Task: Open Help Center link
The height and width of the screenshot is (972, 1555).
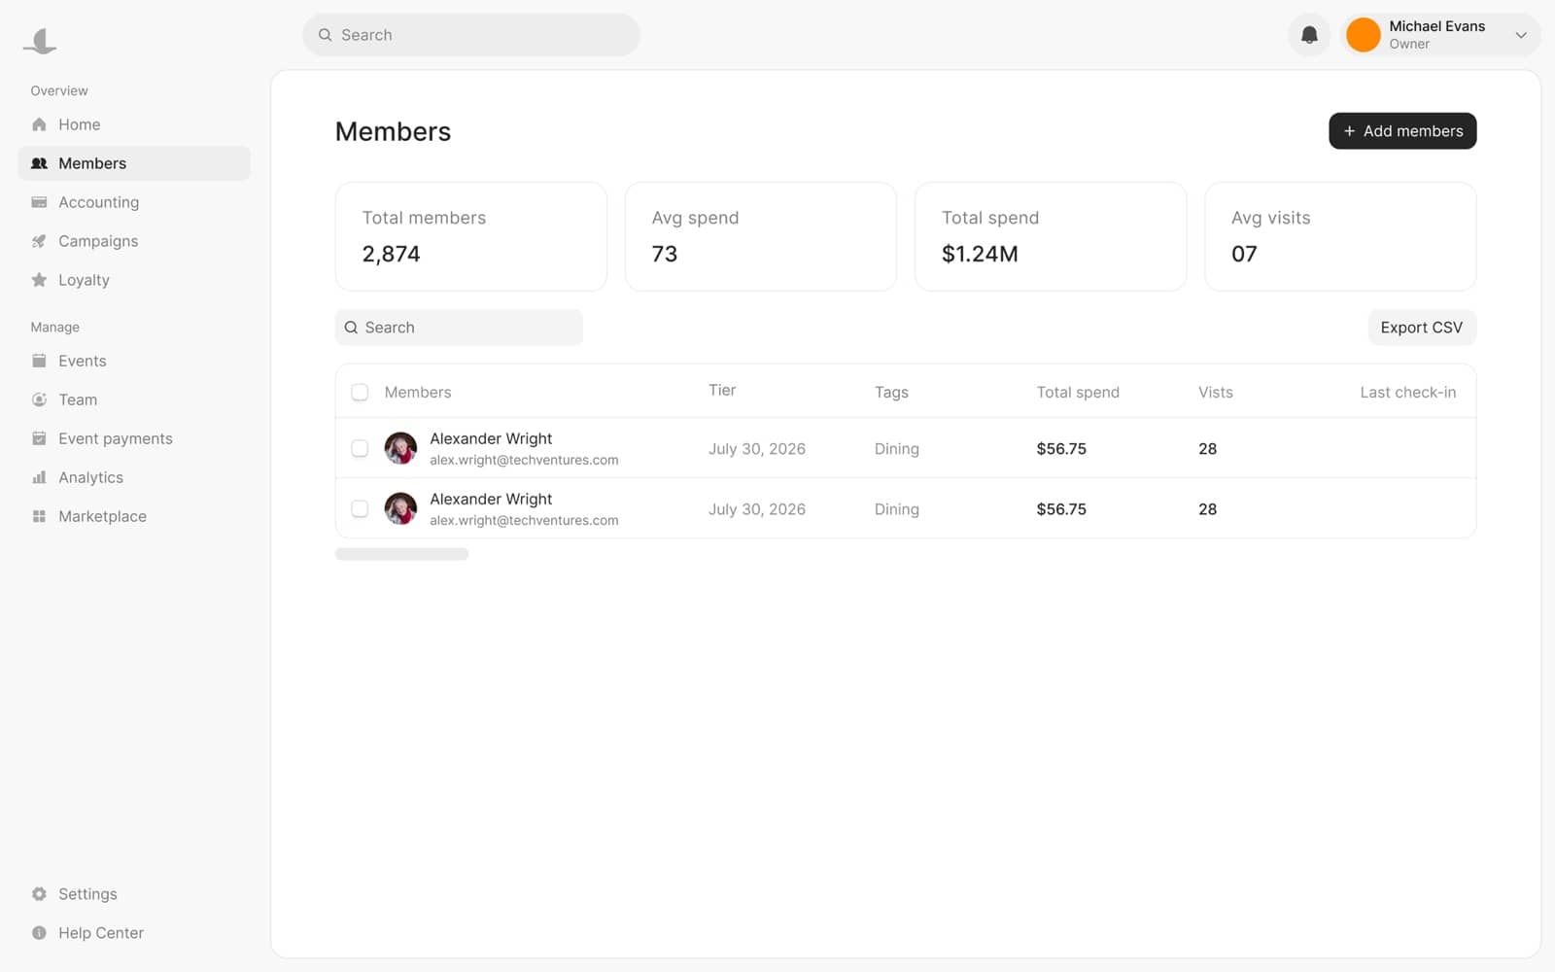Action: [x=134, y=933]
